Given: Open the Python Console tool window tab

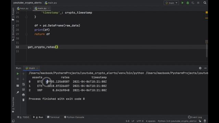Looking at the screenshot, I should click(x=74, y=117).
